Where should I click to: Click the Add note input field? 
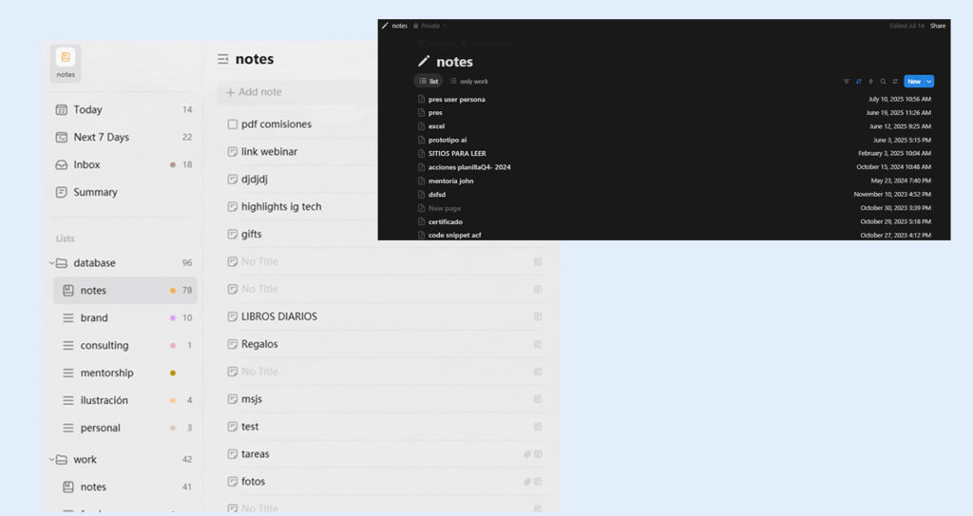(297, 92)
